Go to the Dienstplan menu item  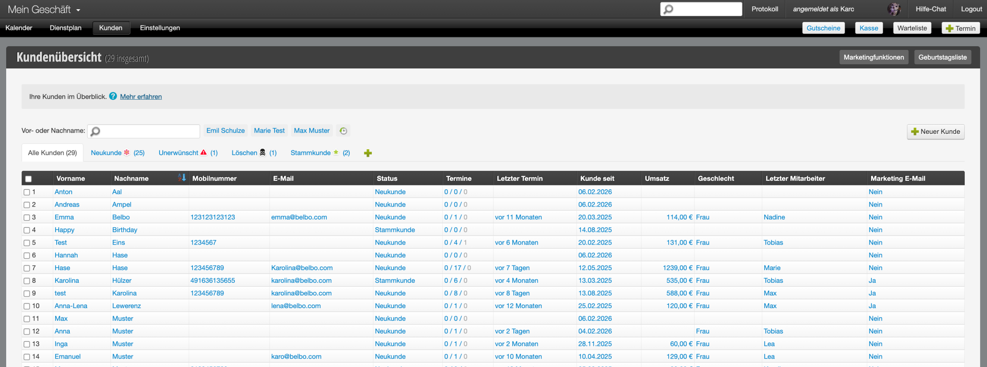66,28
